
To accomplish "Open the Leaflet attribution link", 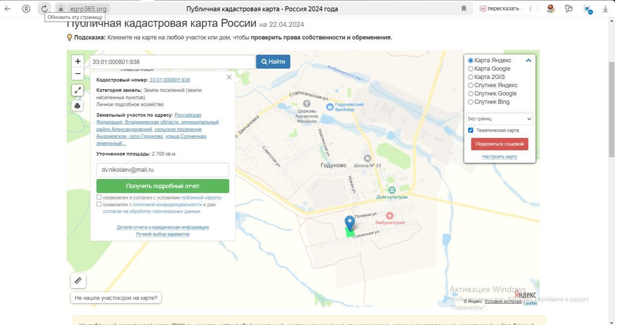I will point(531,304).
